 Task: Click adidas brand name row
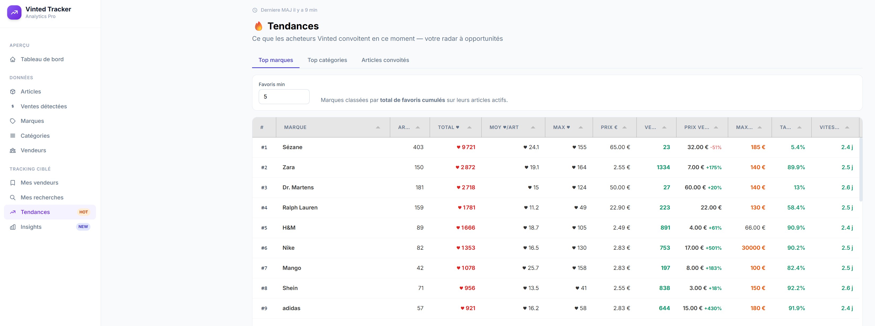291,308
